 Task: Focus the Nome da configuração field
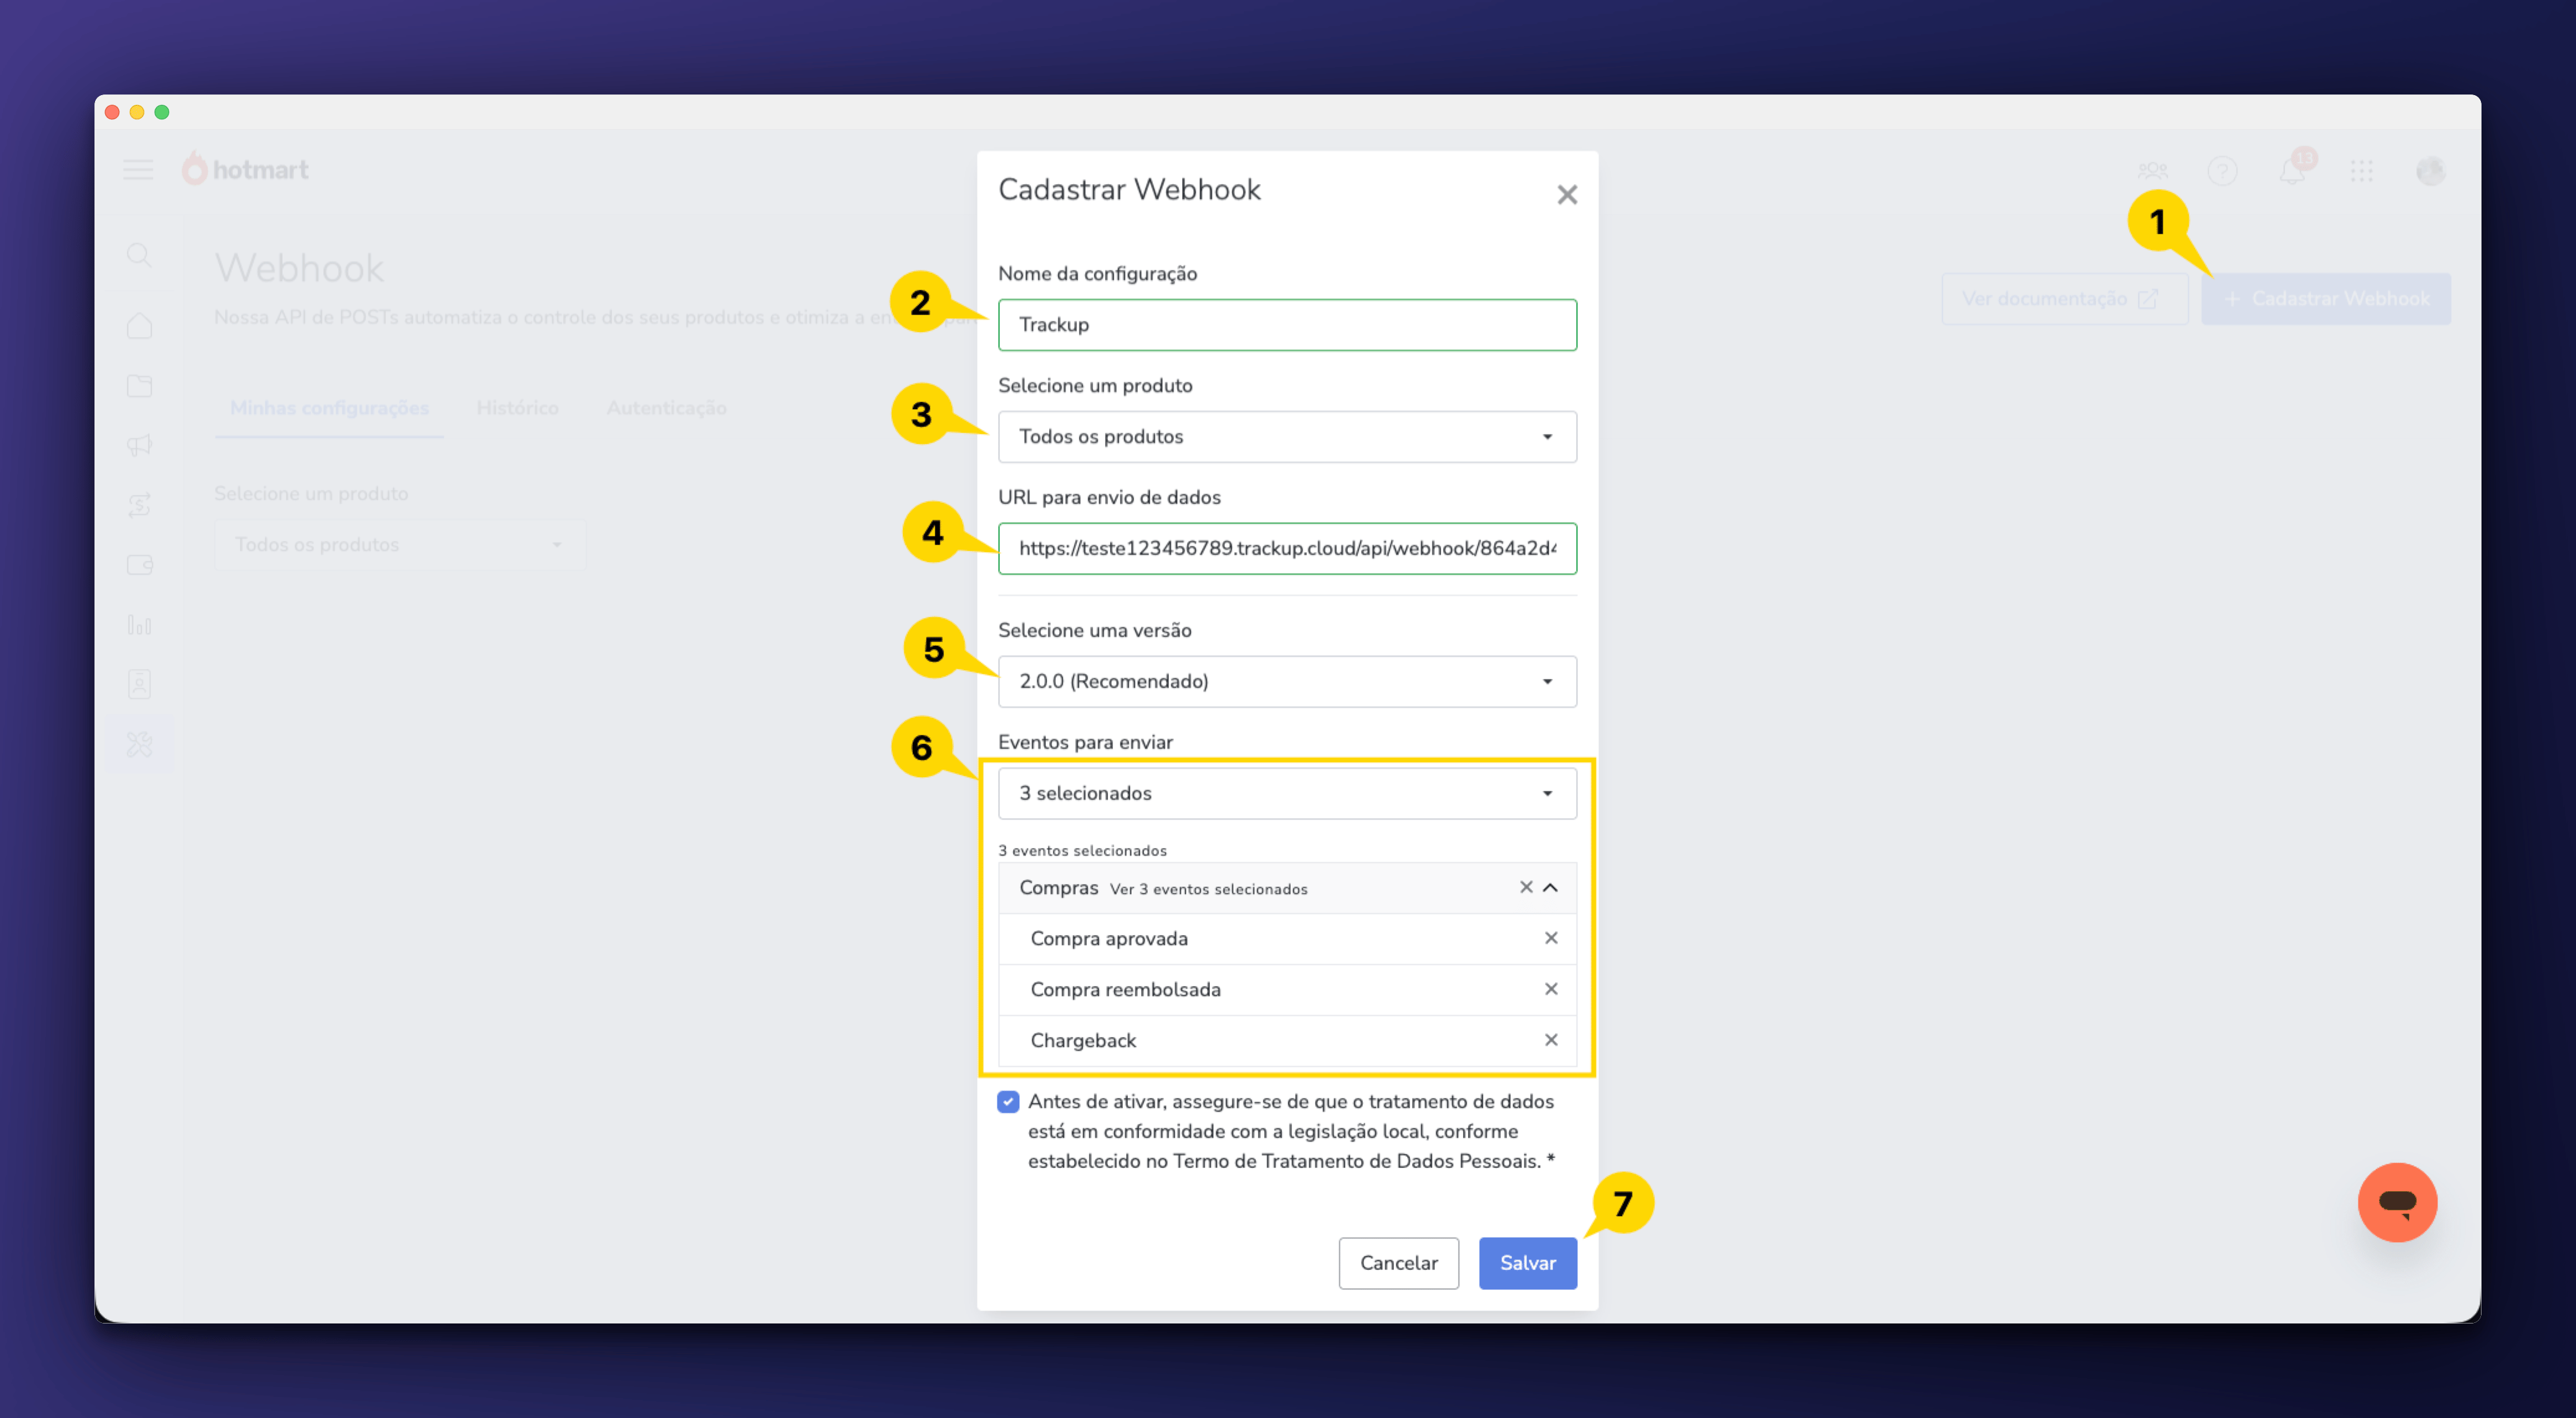pyautogui.click(x=1287, y=325)
